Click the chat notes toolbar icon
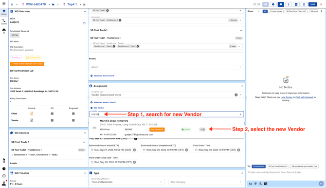This screenshot has width=326, height=188. (x=281, y=4)
